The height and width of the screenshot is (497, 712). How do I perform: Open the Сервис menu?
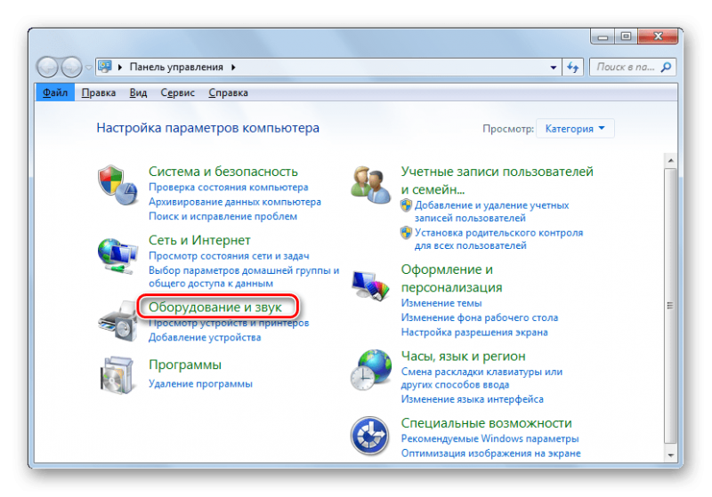(x=177, y=92)
